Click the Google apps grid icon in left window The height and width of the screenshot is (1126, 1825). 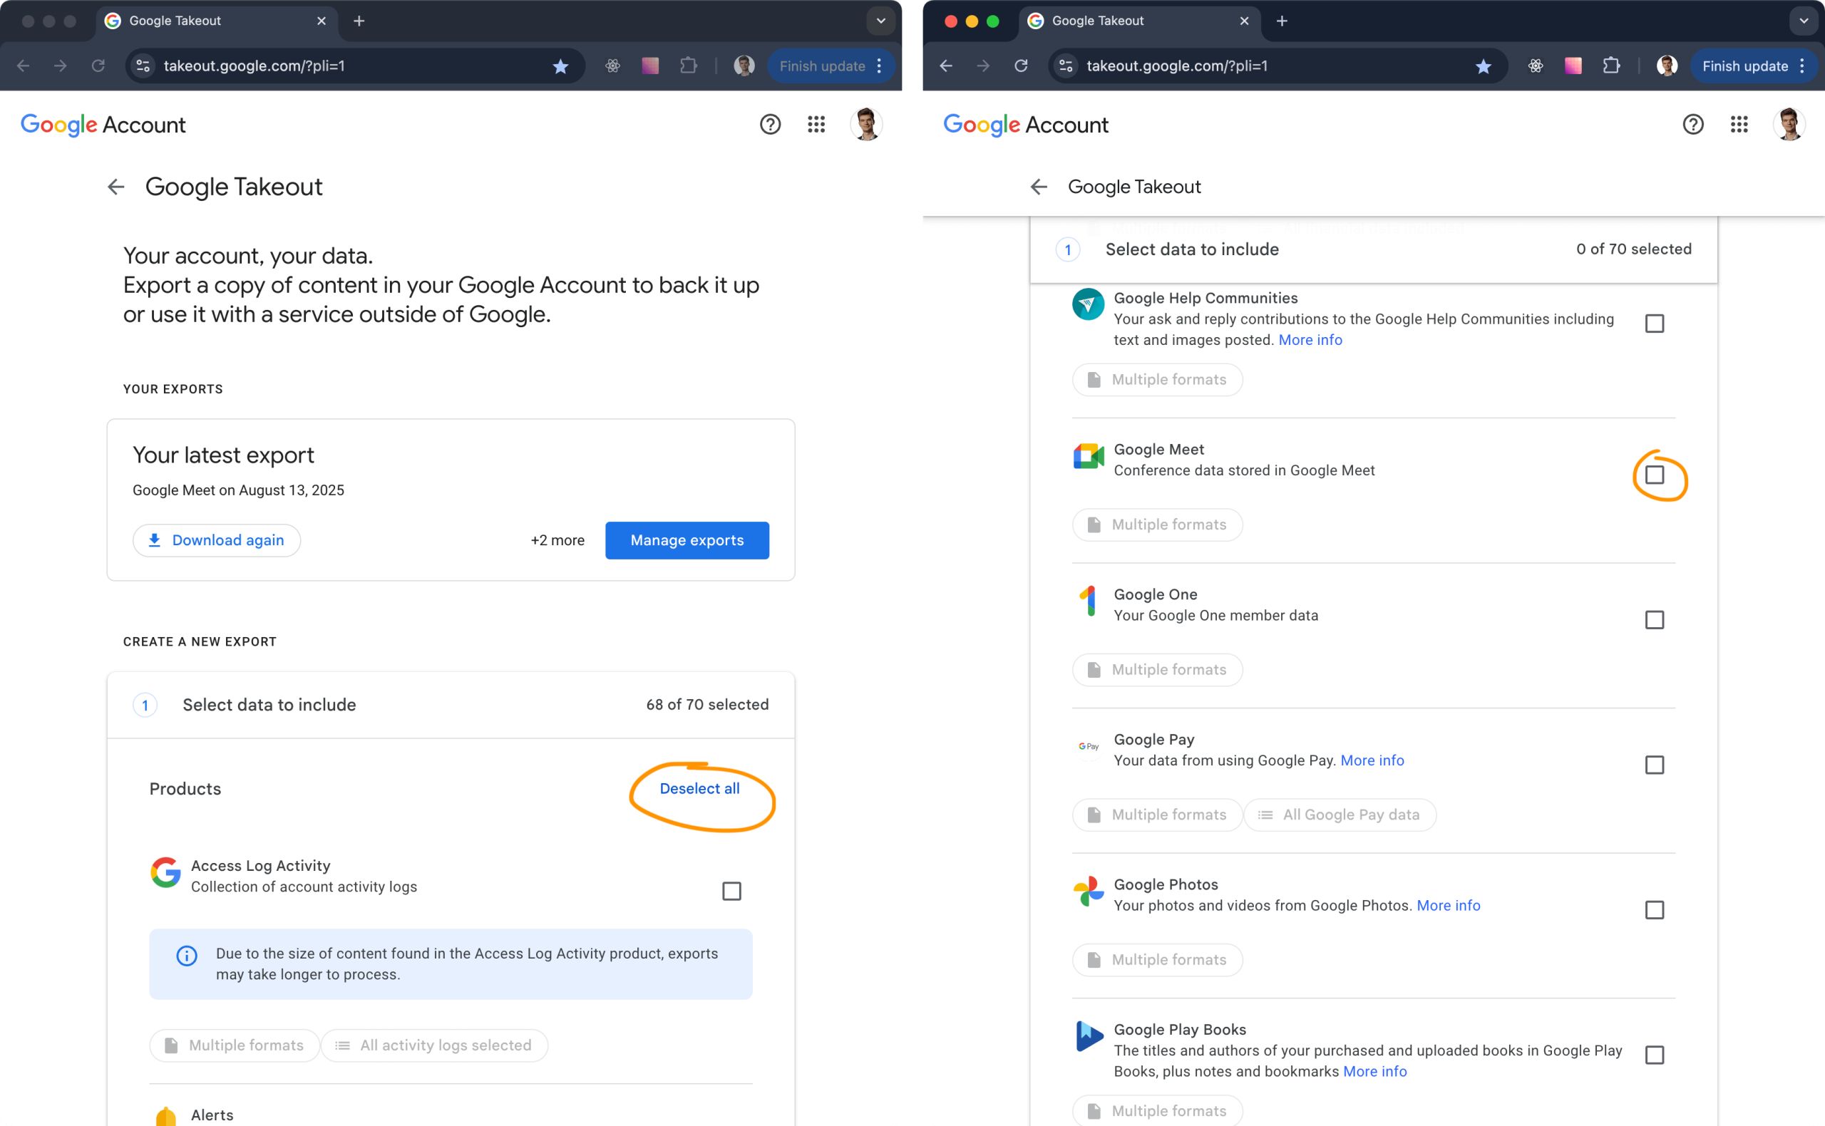point(816,125)
